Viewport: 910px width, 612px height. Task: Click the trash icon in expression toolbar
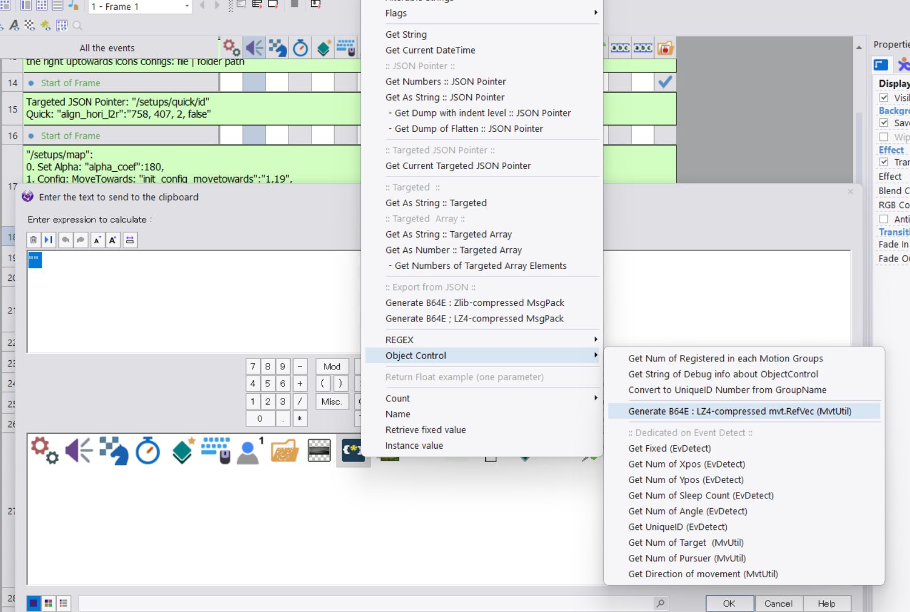(x=34, y=240)
